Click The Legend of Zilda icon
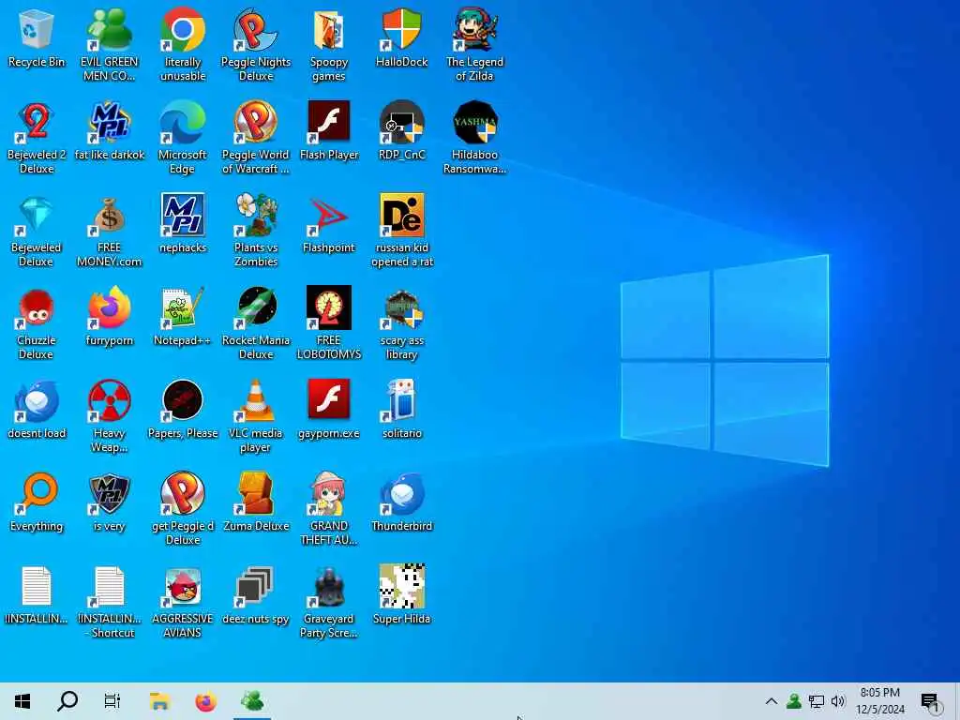This screenshot has height=720, width=960. coord(474,45)
